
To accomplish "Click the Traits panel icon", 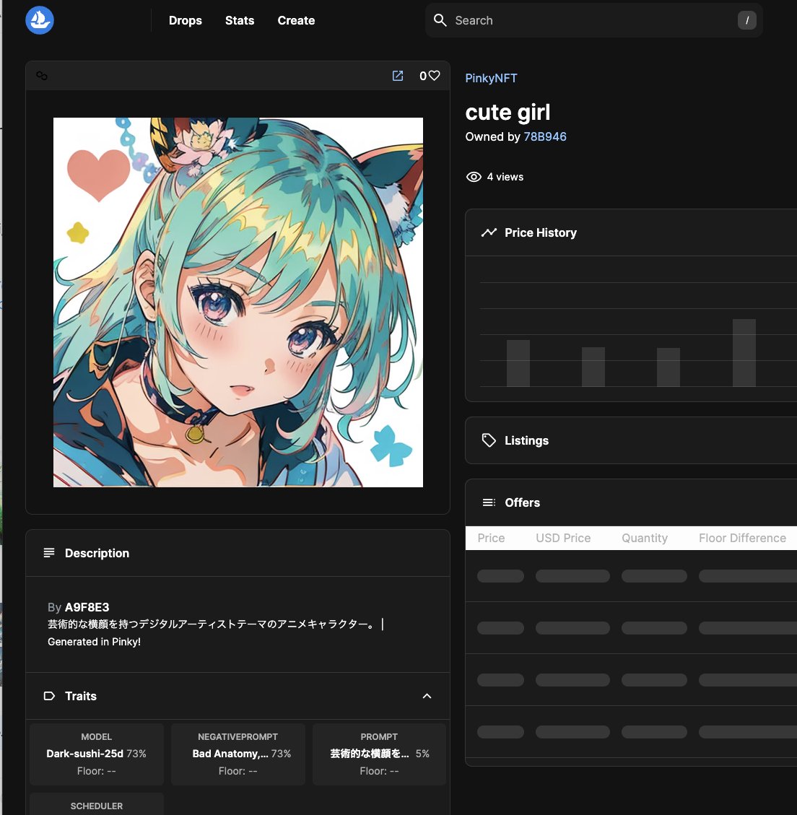I will pyautogui.click(x=49, y=696).
